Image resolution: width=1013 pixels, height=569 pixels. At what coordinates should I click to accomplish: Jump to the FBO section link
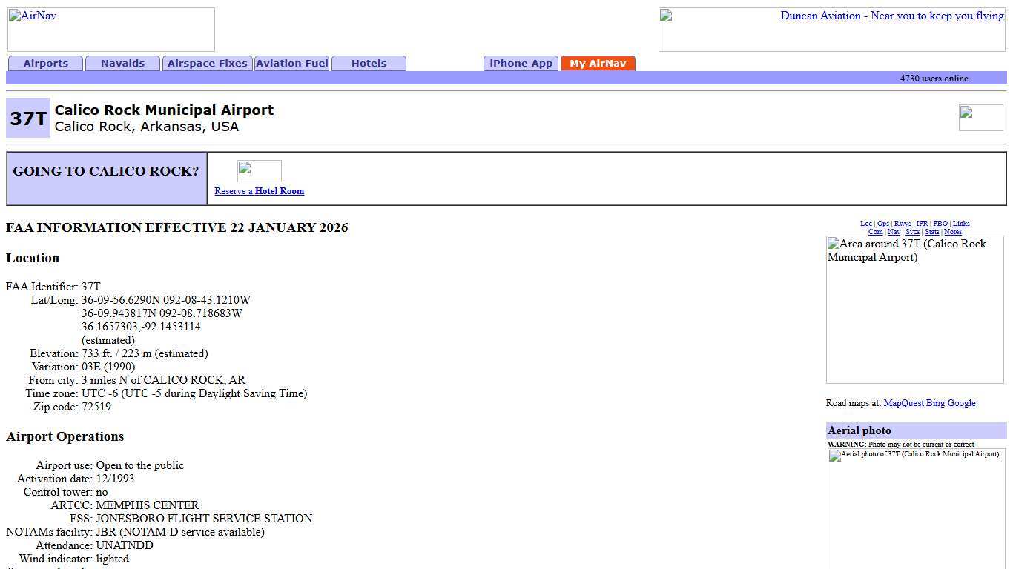[940, 224]
